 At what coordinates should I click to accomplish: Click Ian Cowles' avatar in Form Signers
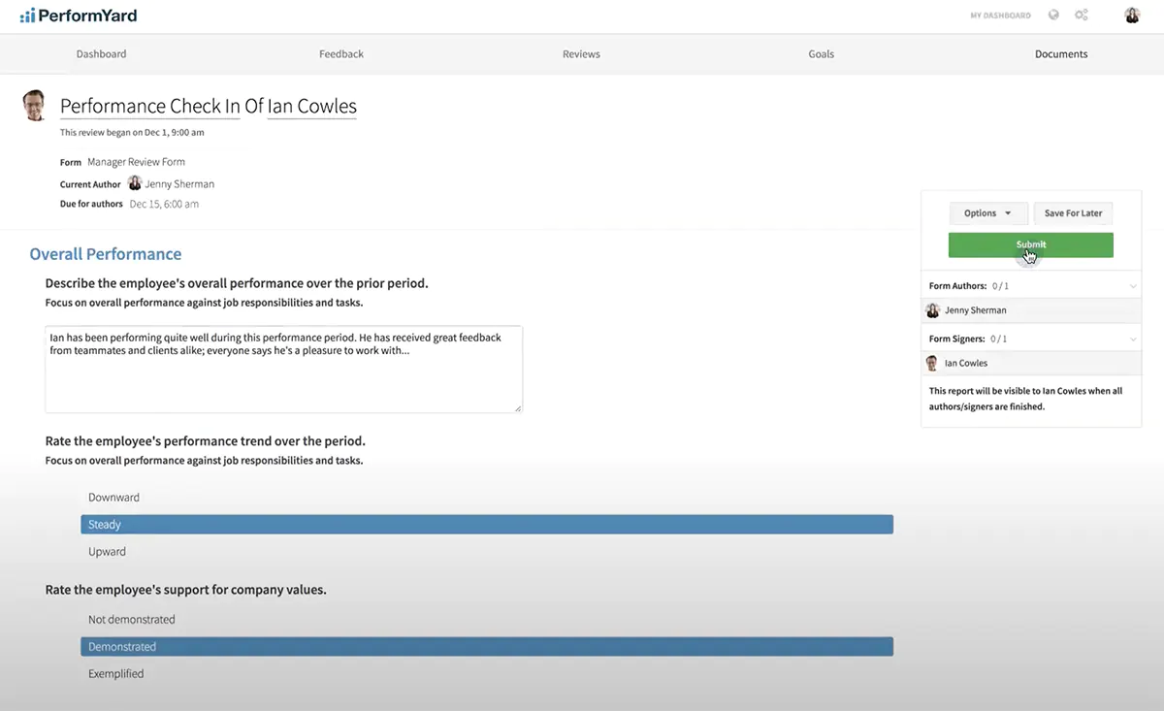(x=932, y=363)
